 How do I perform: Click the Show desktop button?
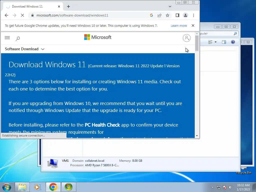pyautogui.click(x=254, y=187)
